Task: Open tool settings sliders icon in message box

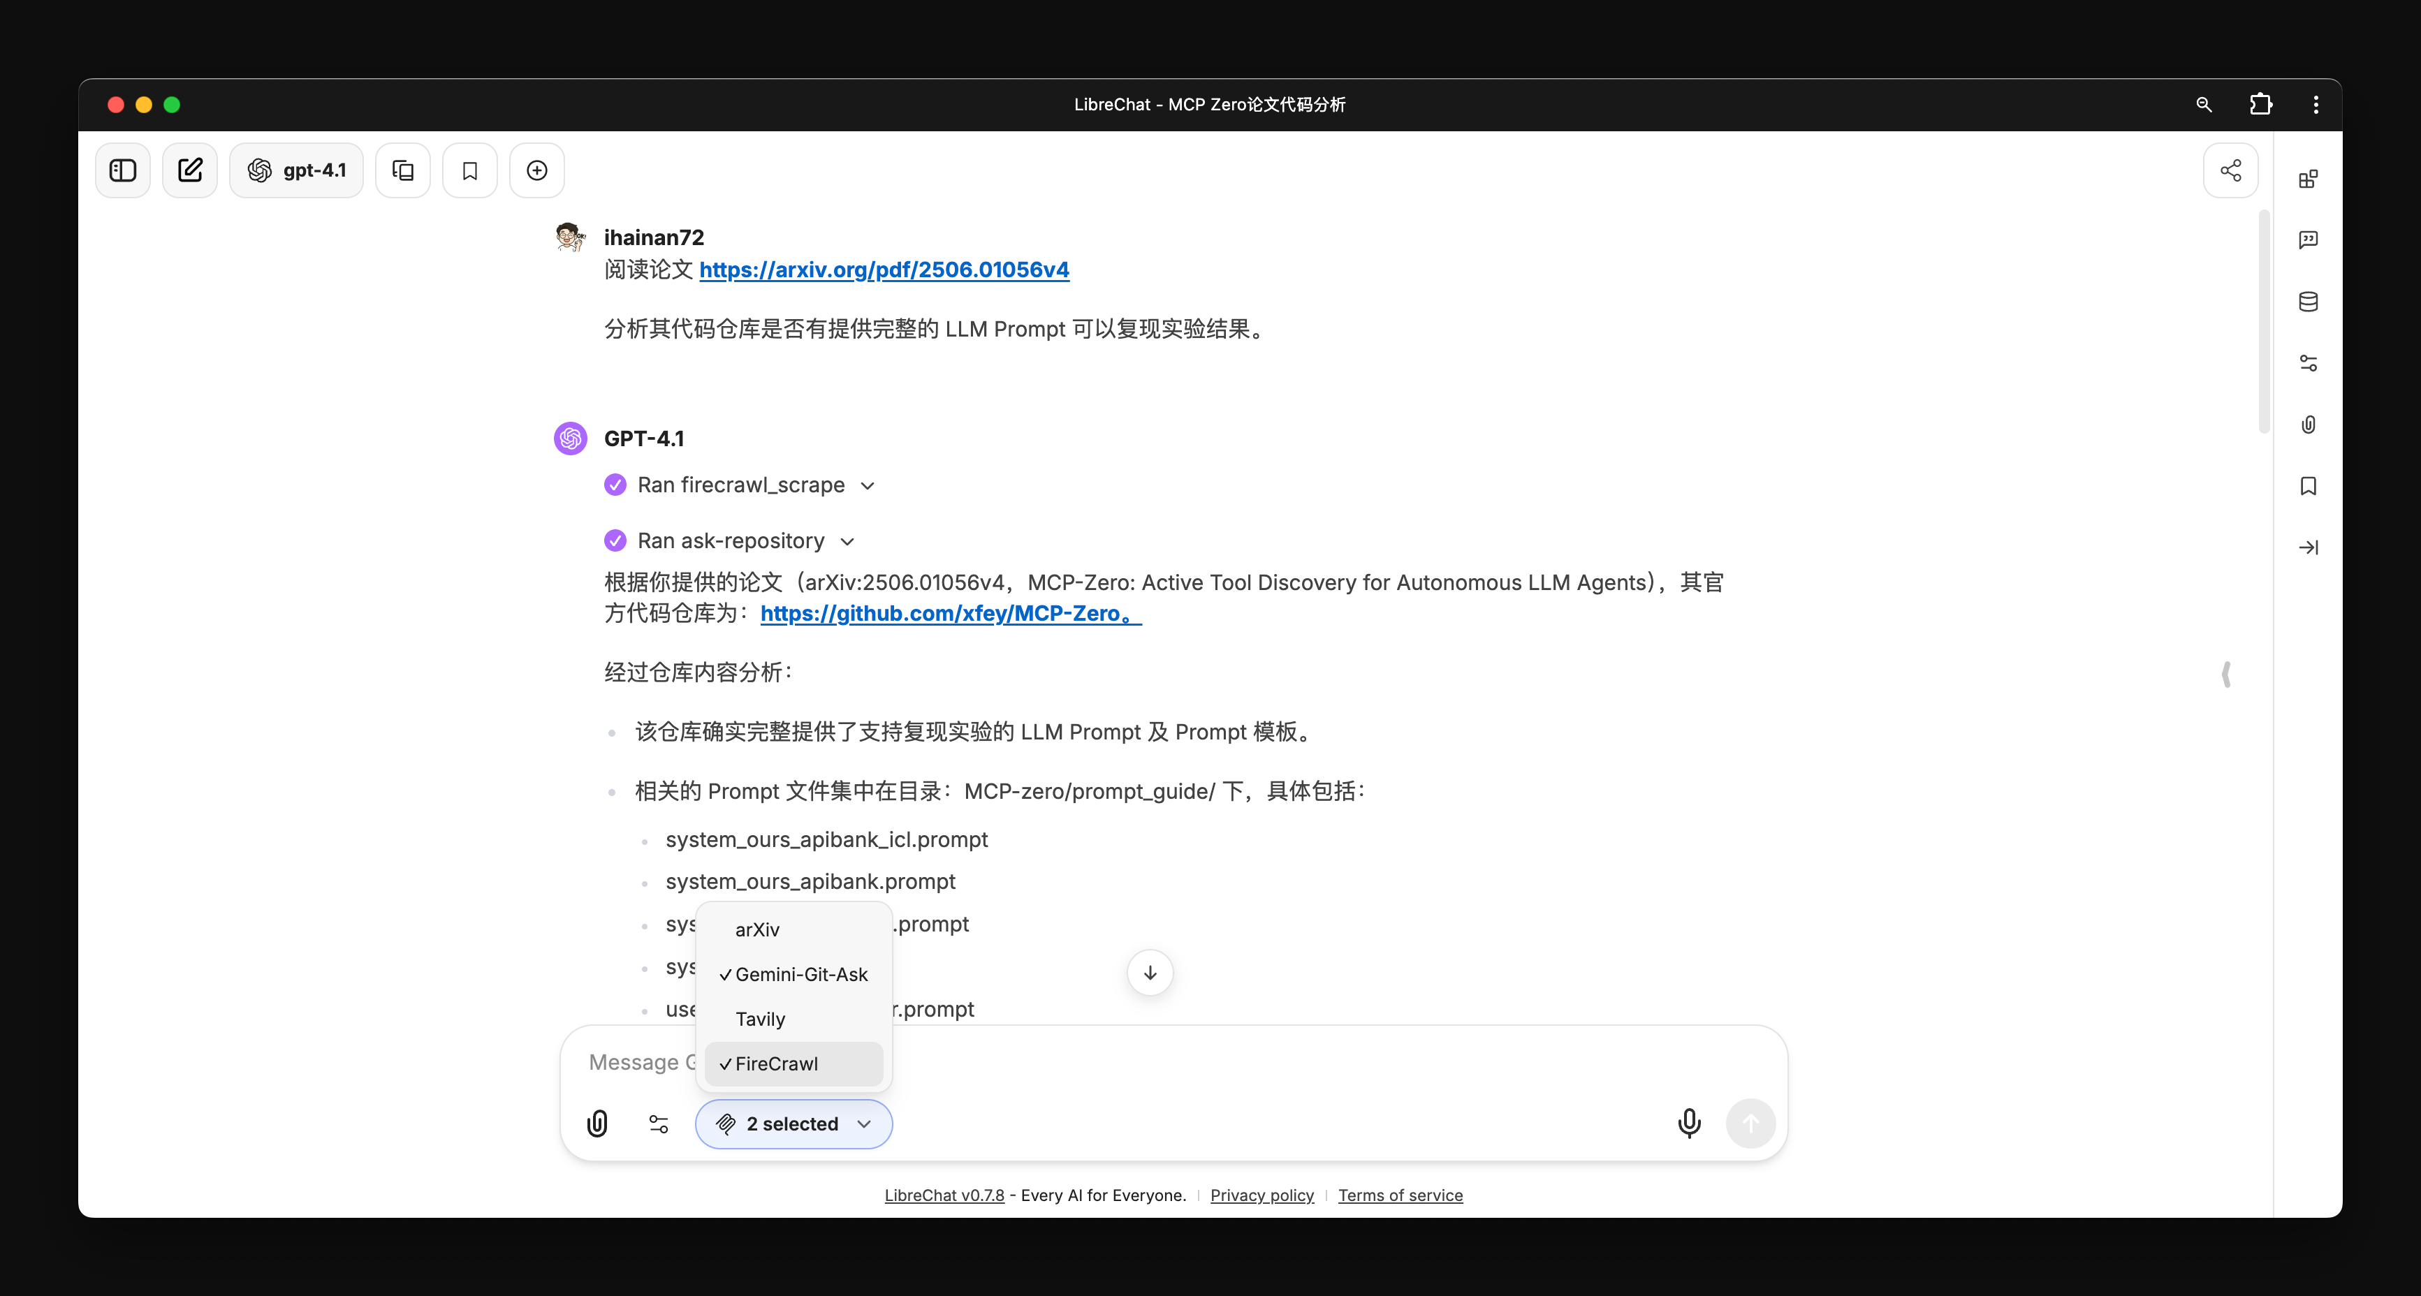Action: (x=659, y=1123)
